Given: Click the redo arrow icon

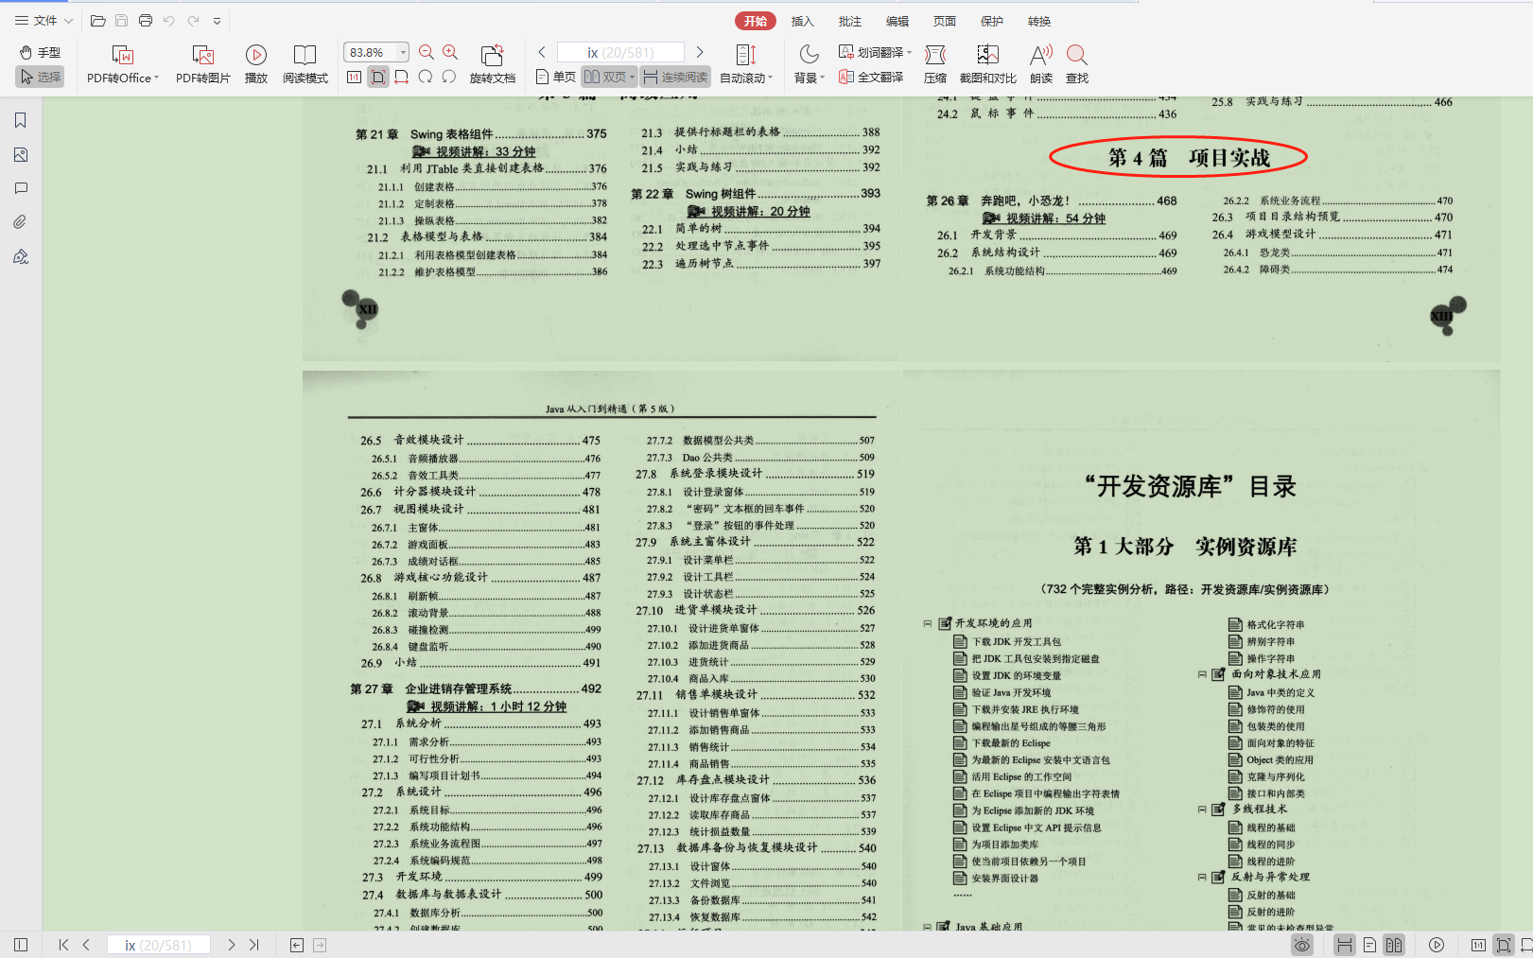Looking at the screenshot, I should (193, 21).
